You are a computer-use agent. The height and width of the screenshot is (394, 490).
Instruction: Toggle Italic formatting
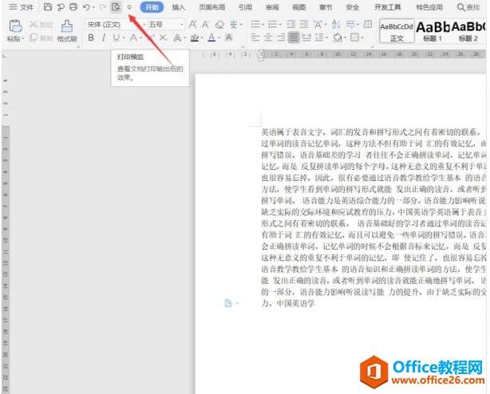pos(104,37)
